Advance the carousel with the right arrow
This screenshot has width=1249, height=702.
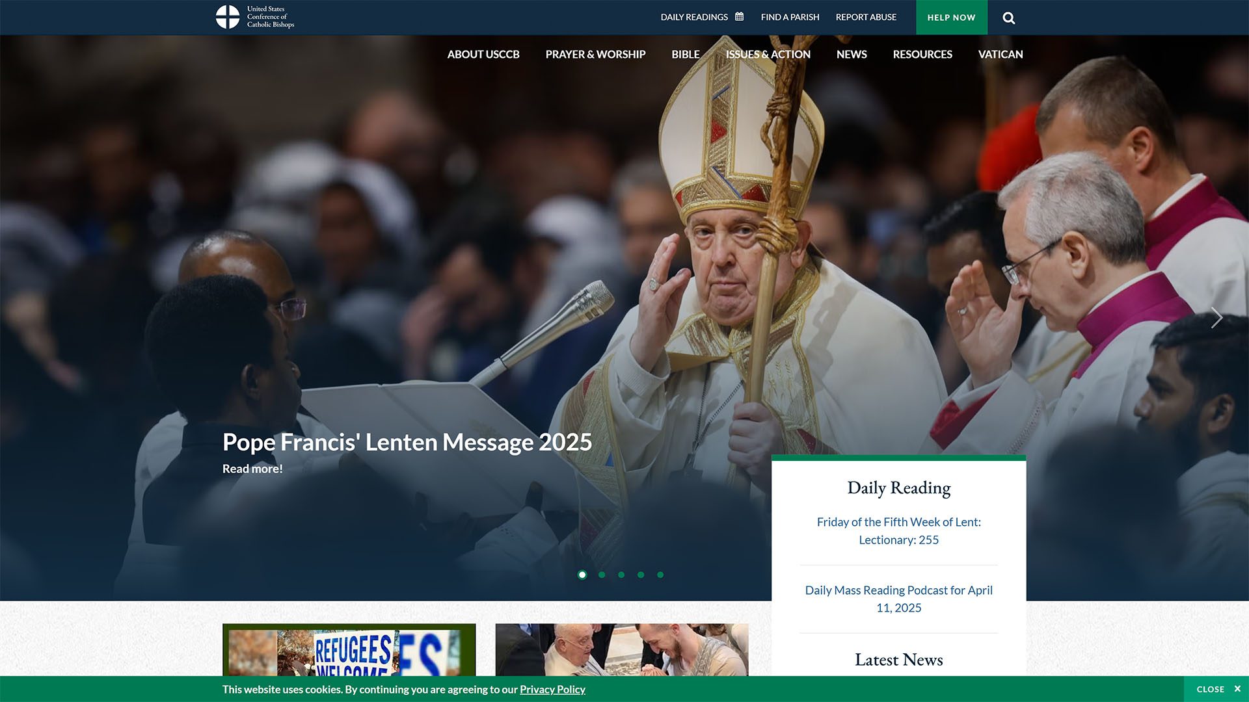[1216, 318]
